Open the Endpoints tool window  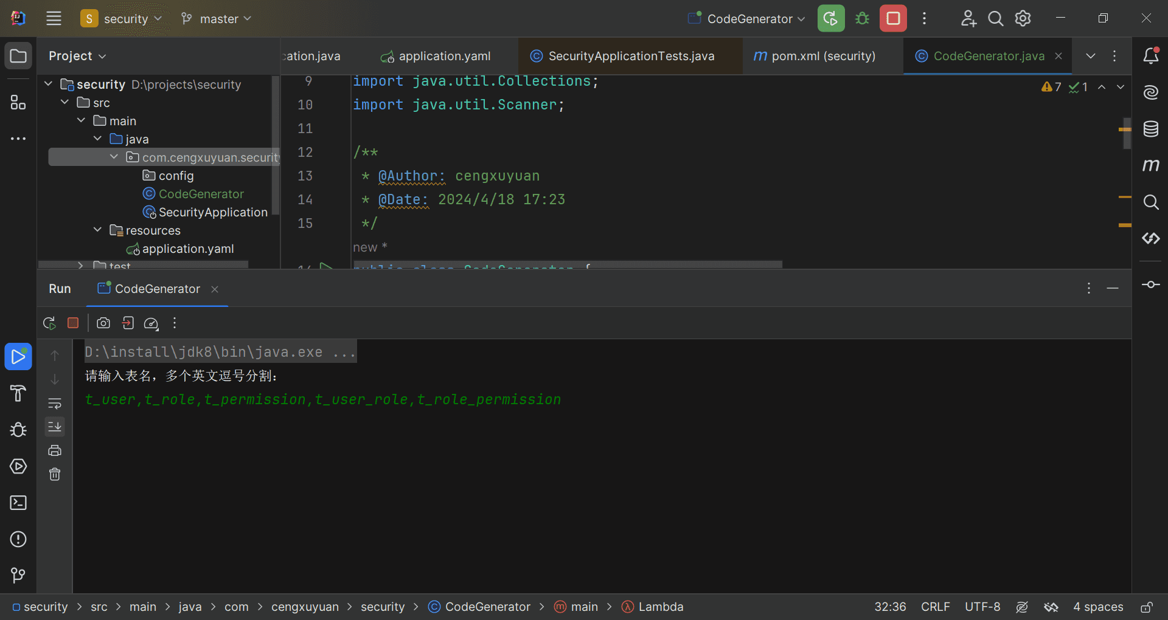pos(1151,238)
